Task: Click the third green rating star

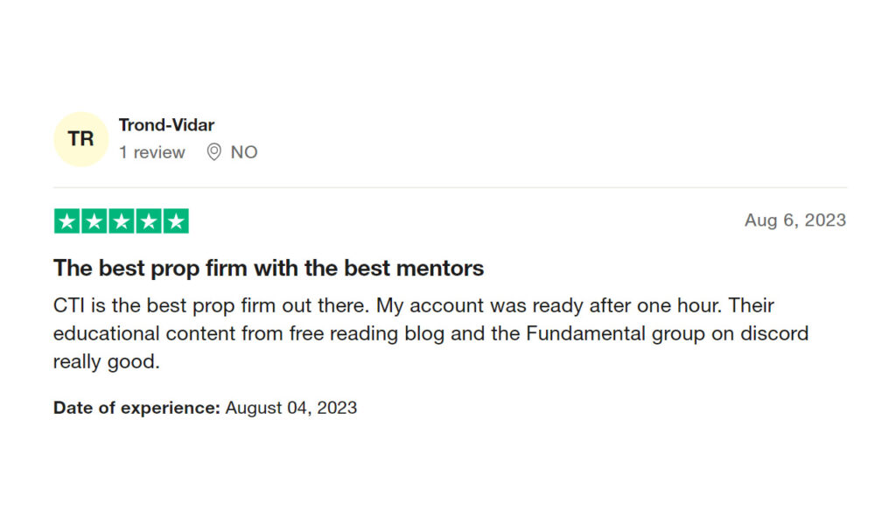Action: click(x=121, y=221)
